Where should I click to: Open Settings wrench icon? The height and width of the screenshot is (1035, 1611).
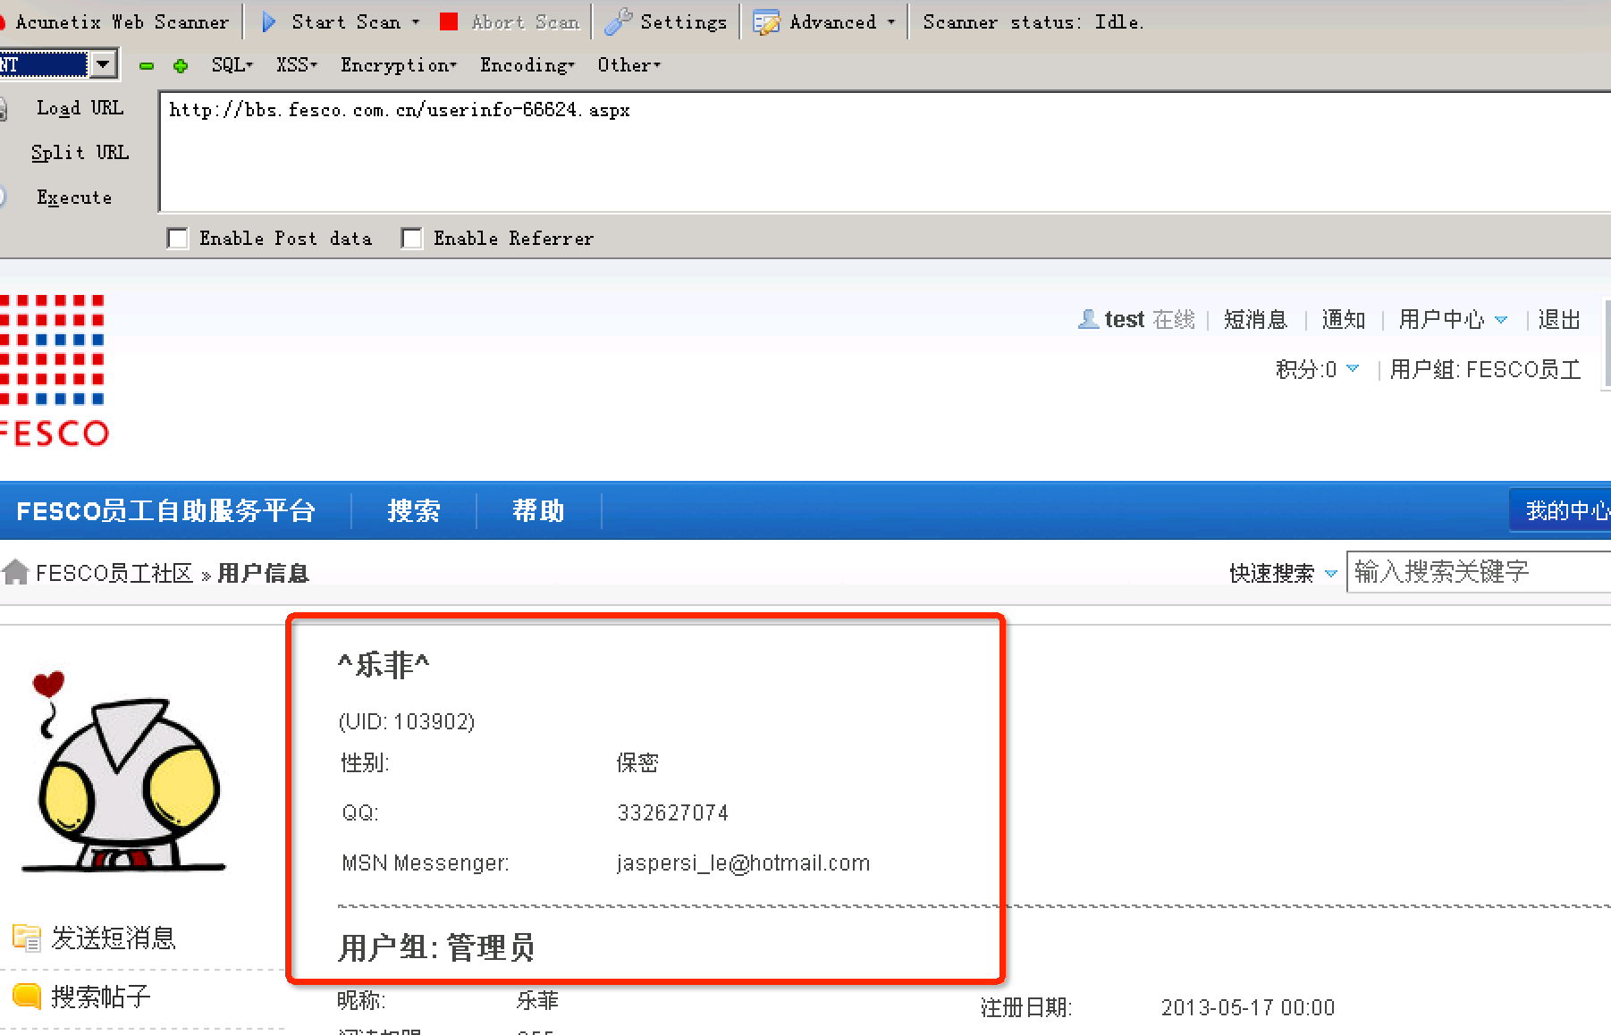(618, 22)
